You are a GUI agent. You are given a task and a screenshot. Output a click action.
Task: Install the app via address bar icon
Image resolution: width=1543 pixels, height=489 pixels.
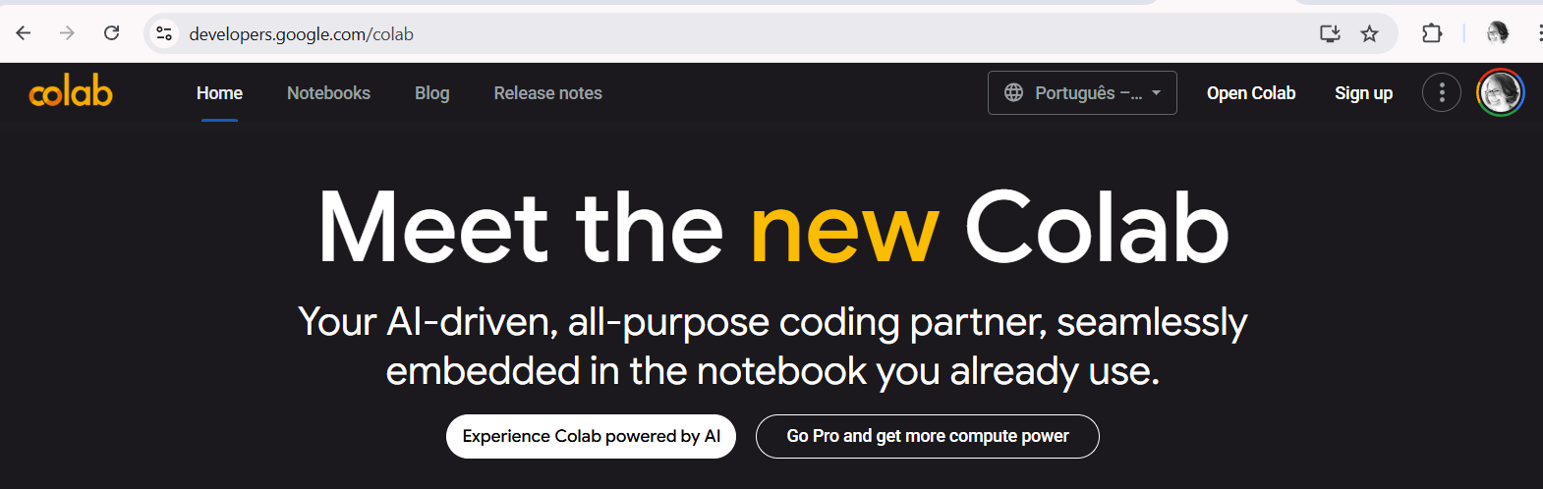click(x=1330, y=33)
